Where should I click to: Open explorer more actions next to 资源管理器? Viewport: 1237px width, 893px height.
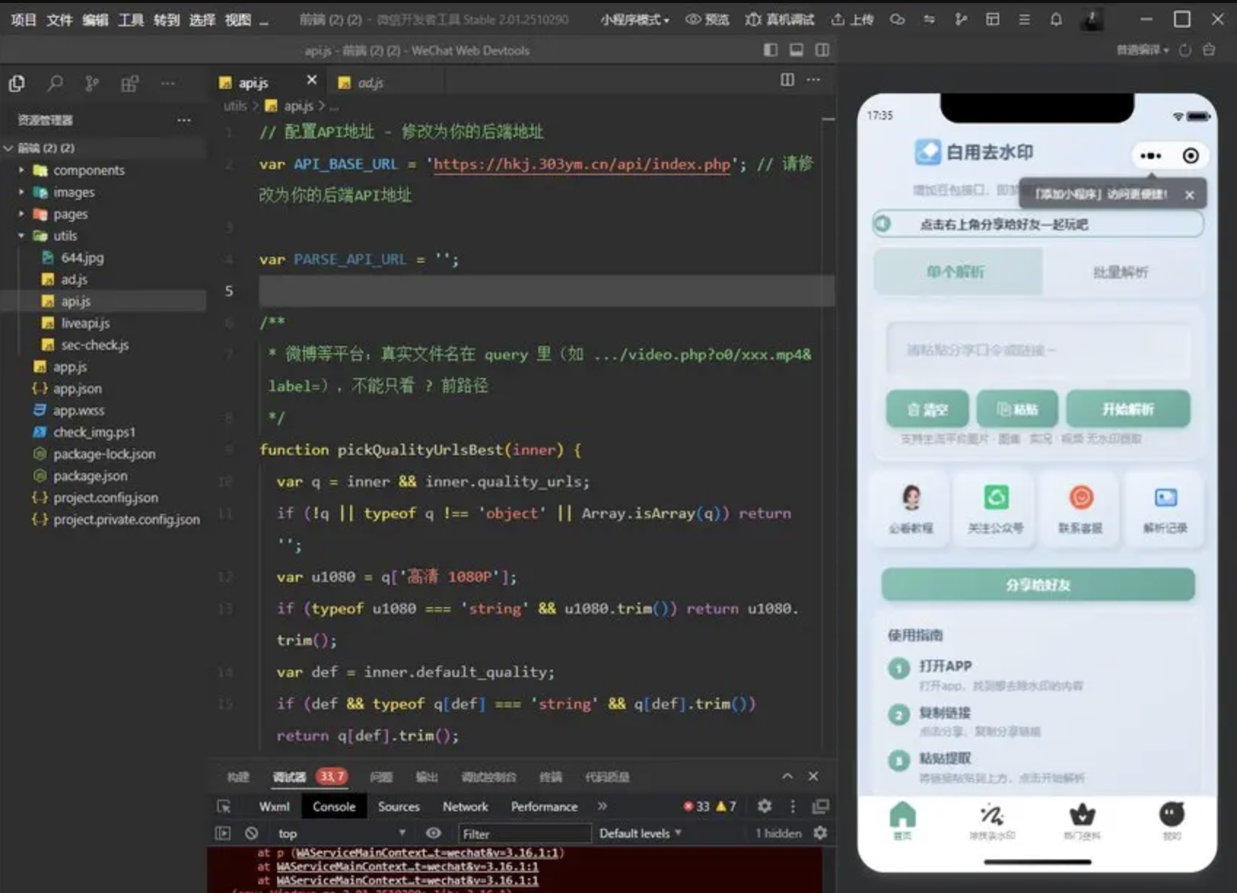pyautogui.click(x=184, y=120)
